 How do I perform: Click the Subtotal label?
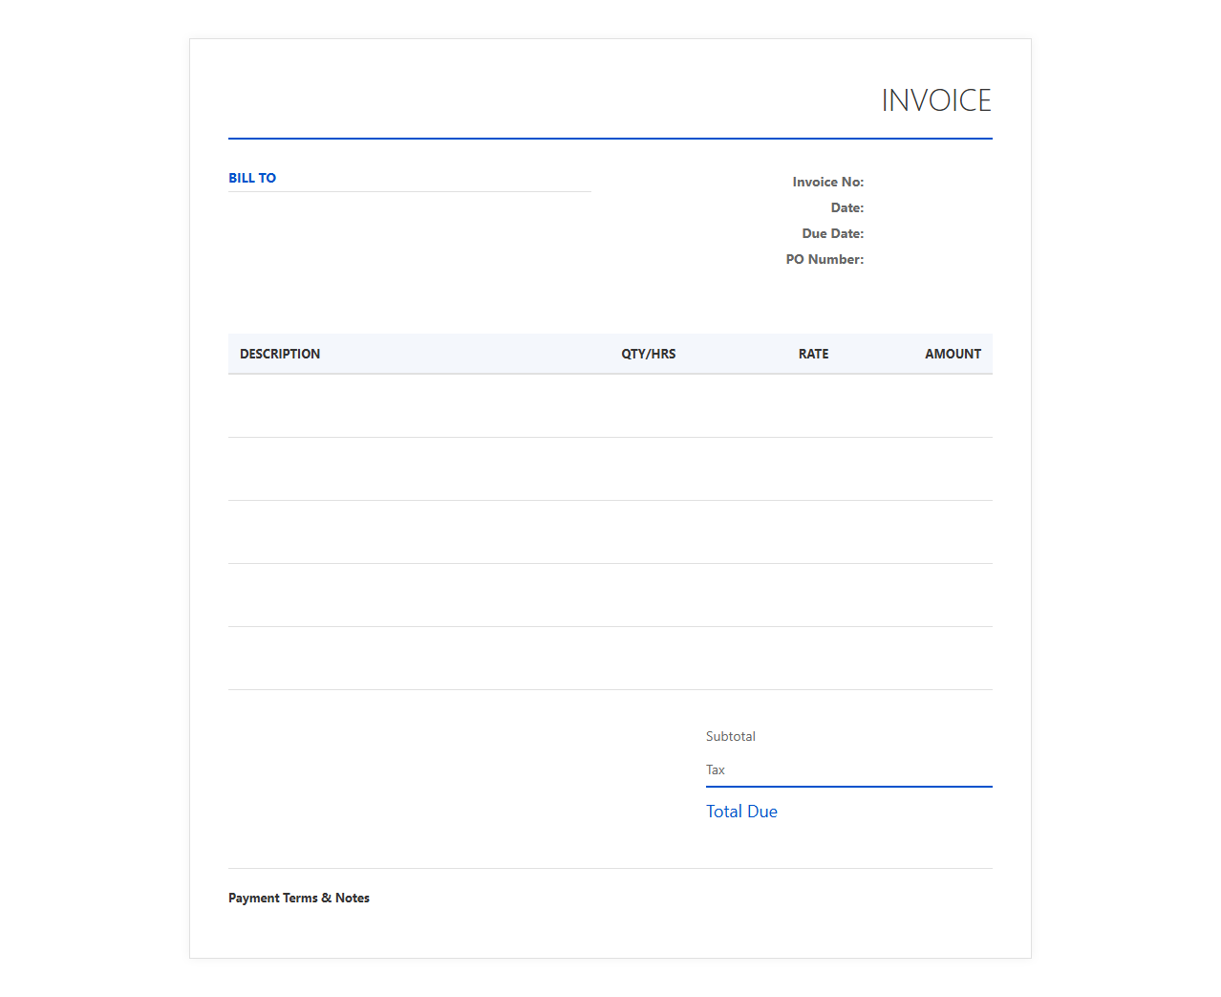(x=731, y=736)
